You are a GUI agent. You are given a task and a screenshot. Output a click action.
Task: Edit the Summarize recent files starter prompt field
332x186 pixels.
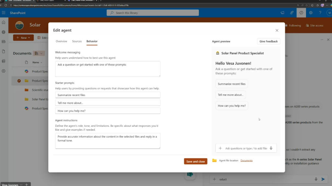[108, 95]
